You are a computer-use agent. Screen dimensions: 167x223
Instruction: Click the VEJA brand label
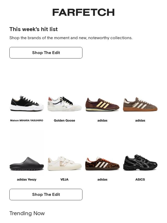(64, 179)
